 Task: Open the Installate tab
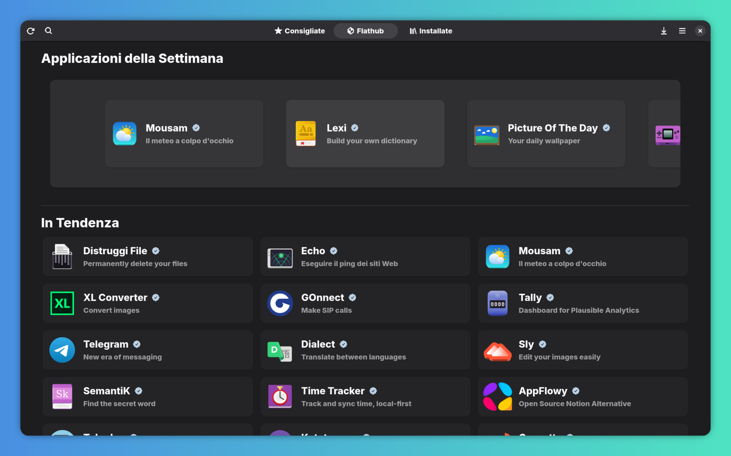pyautogui.click(x=431, y=31)
